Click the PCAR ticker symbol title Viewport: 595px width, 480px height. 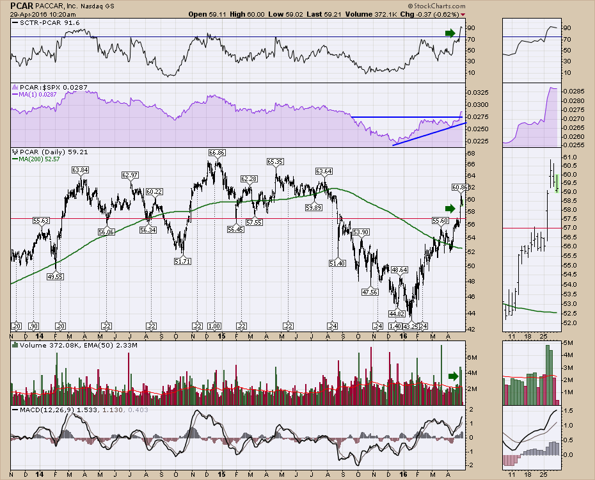click(22, 6)
